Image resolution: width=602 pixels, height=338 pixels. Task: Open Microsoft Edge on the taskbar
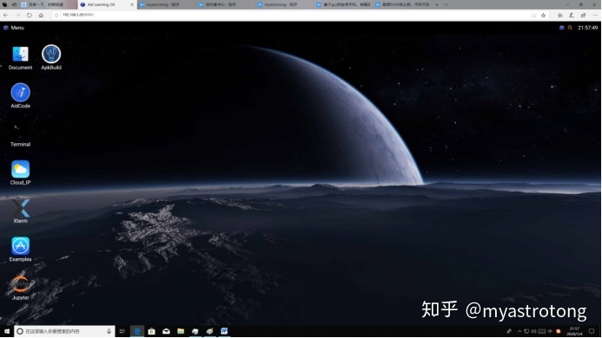[x=137, y=331]
